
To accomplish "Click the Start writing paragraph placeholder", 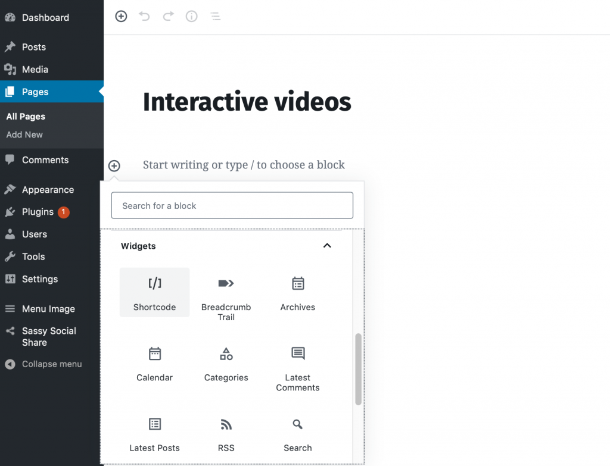I will point(244,165).
